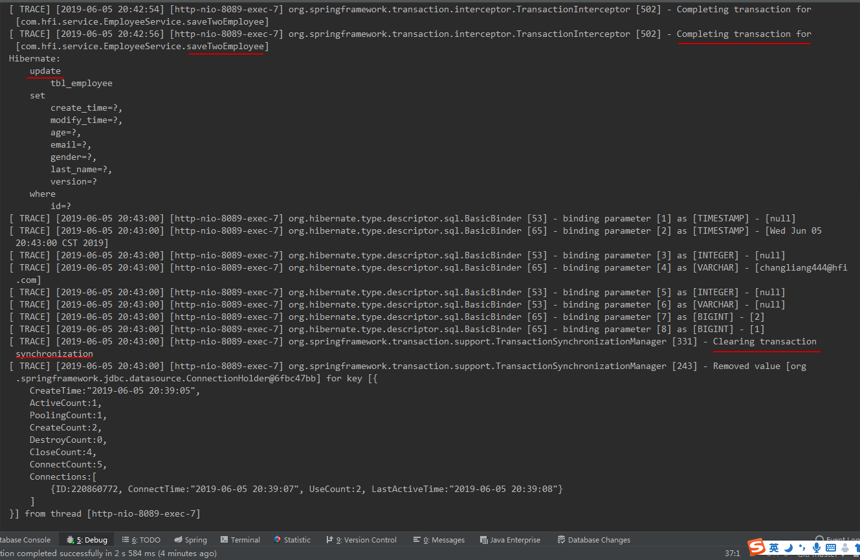Viewport: 860px width, 560px height.
Task: Toggle Sogou input between English and Chinese
Action: 774,548
